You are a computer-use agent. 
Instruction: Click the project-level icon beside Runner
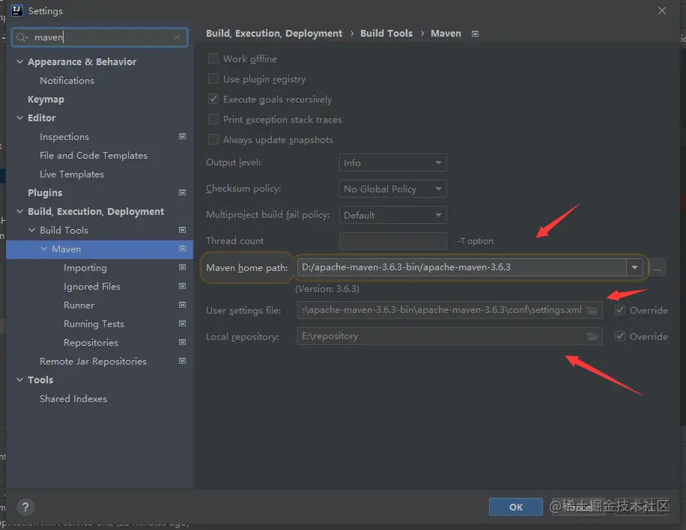point(183,305)
